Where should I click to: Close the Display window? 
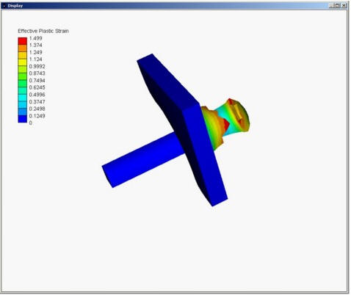[344, 5]
